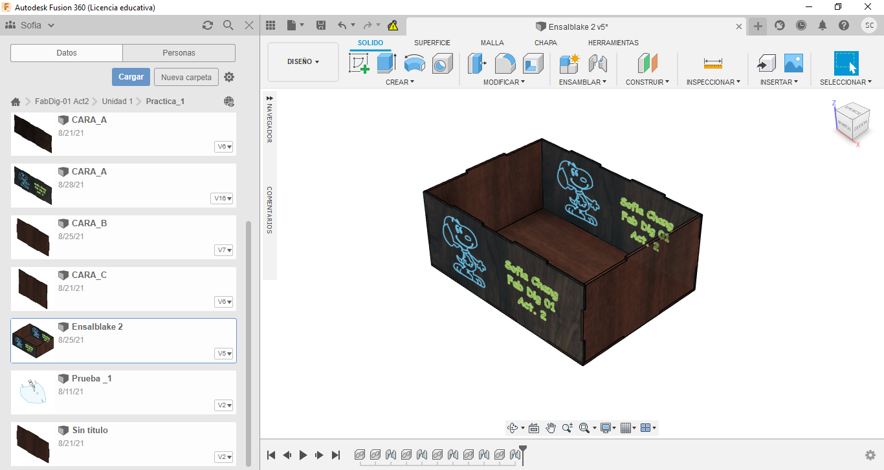Toggle the data panel grid icon
Viewport: 884px width, 470px height.
tap(271, 25)
